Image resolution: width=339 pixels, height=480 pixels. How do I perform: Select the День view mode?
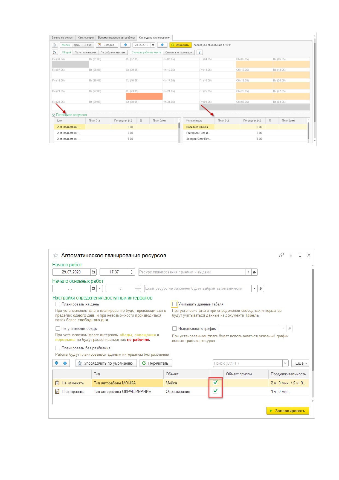(x=77, y=45)
